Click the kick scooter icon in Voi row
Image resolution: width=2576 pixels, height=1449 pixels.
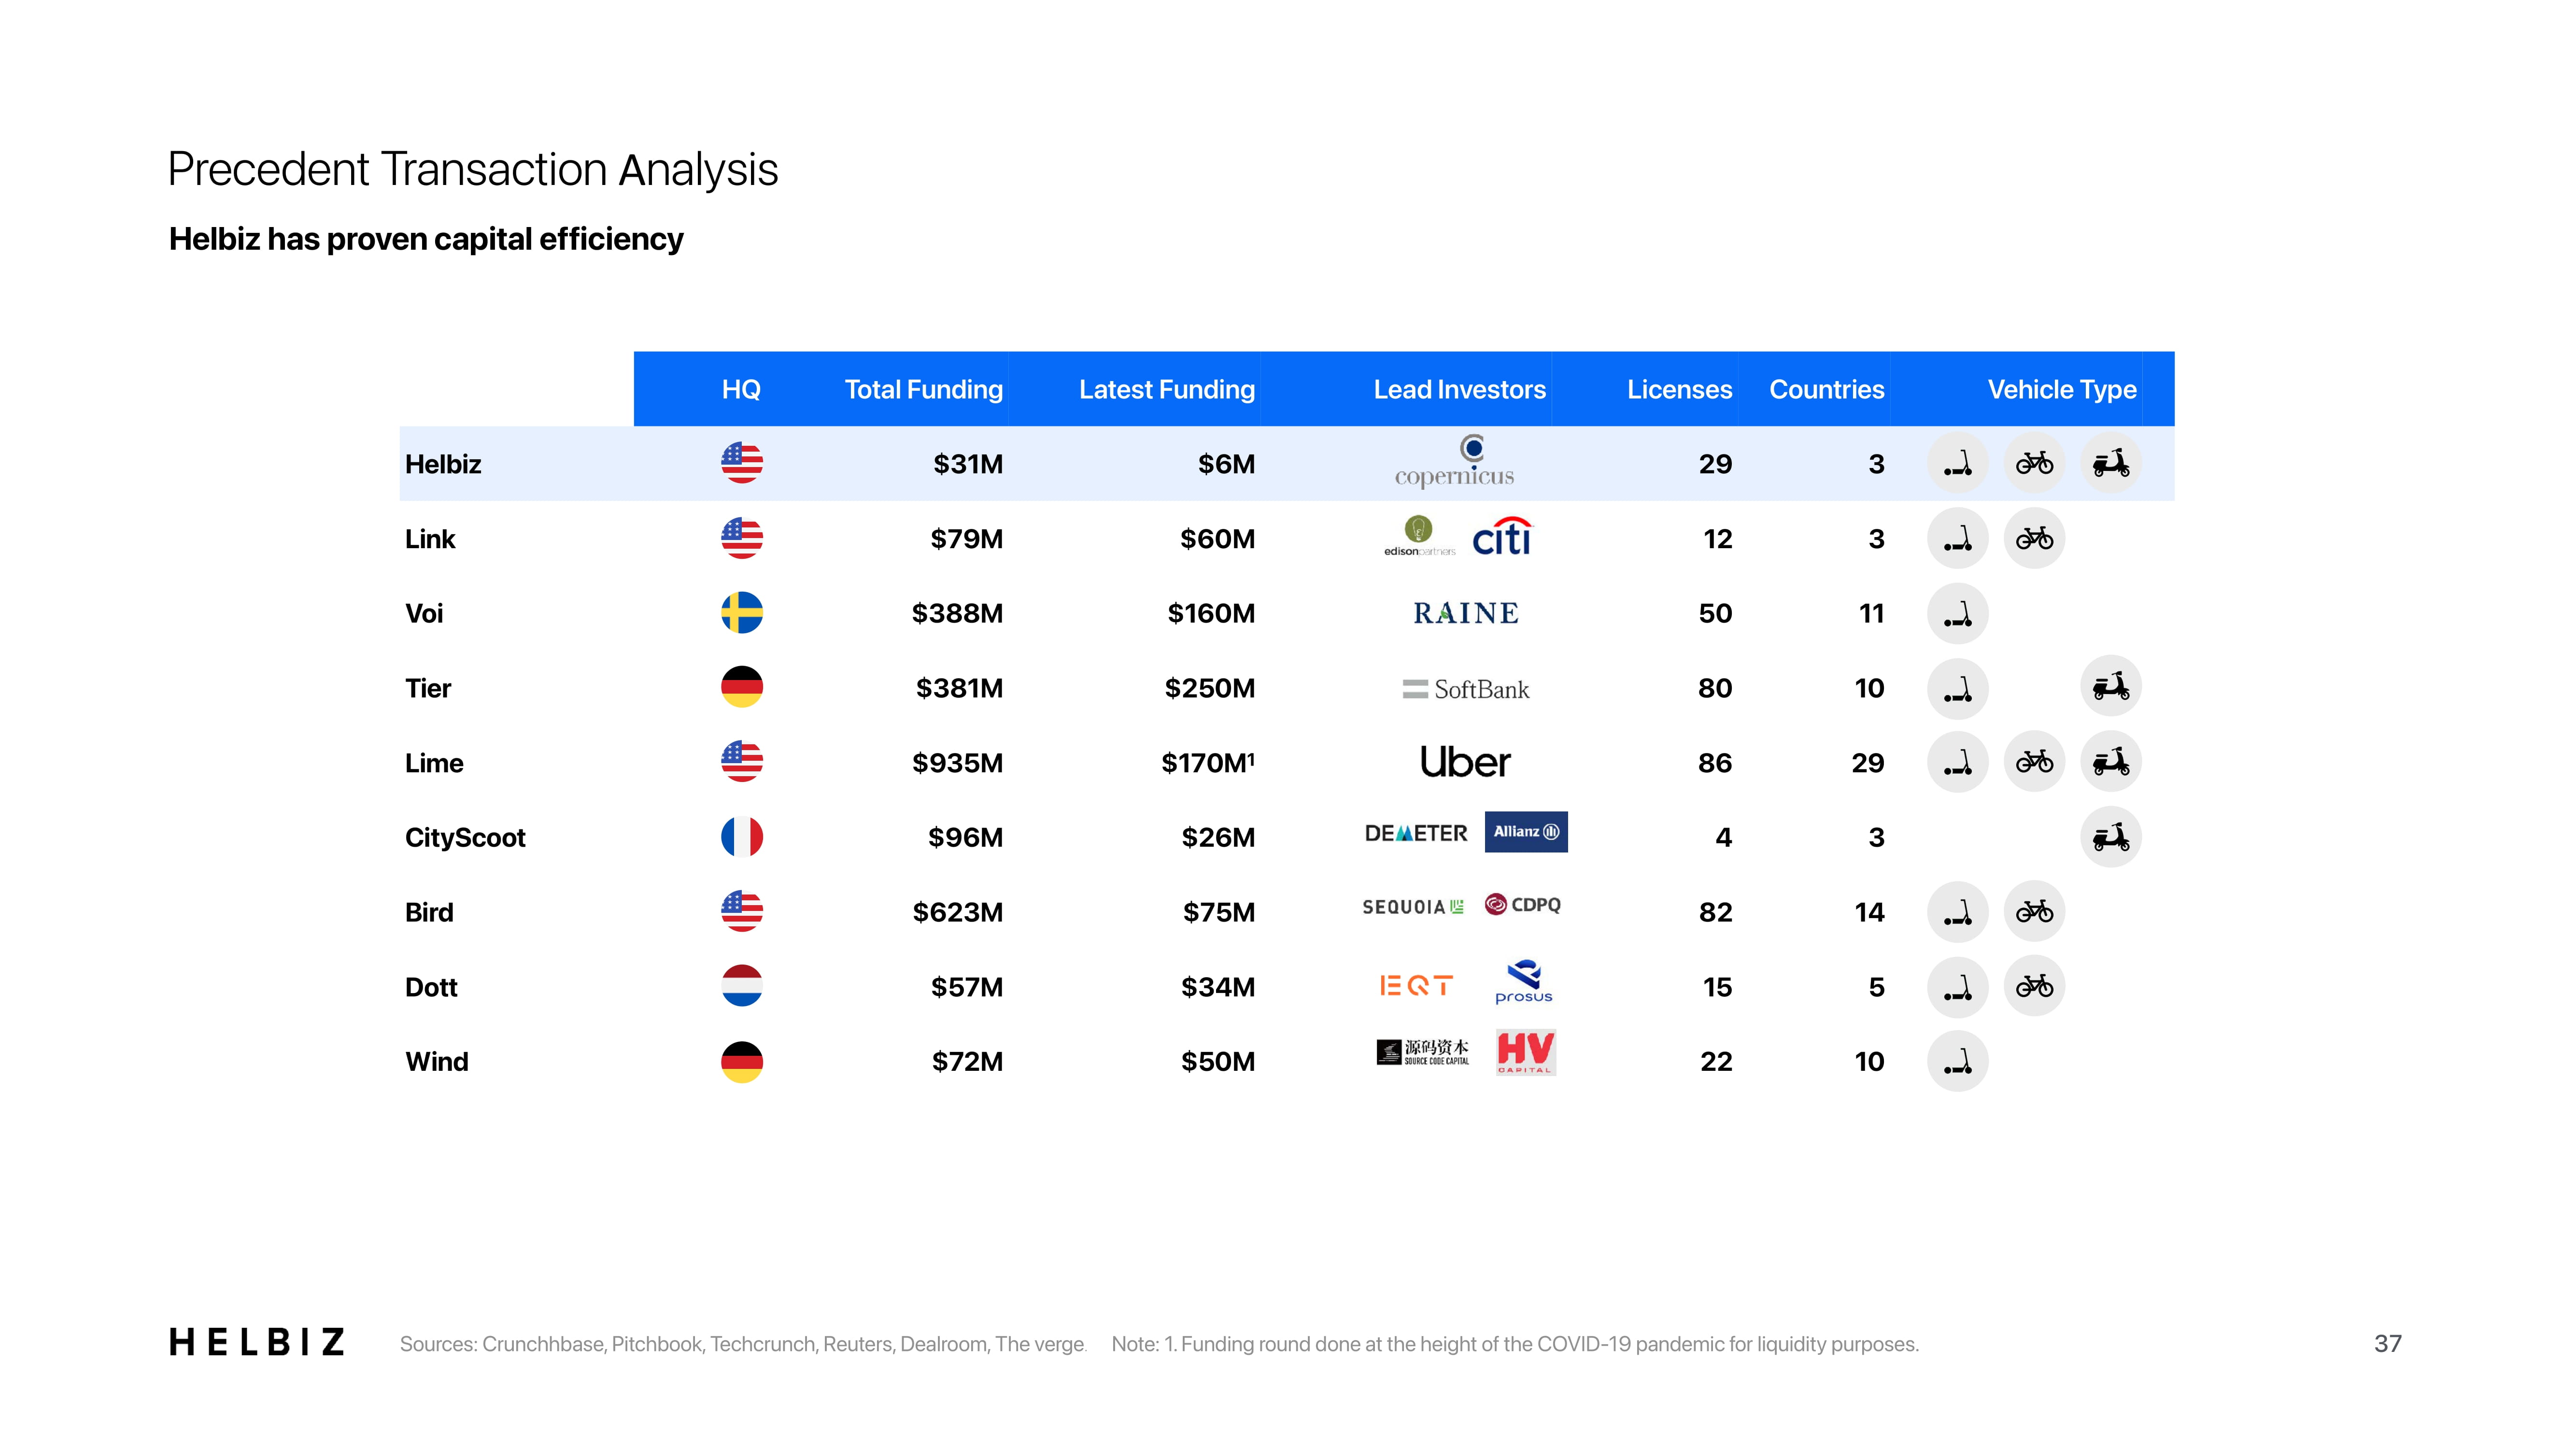coord(1957,613)
